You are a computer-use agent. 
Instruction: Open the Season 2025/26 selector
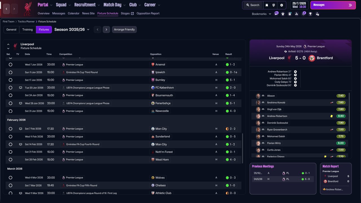click(72, 30)
